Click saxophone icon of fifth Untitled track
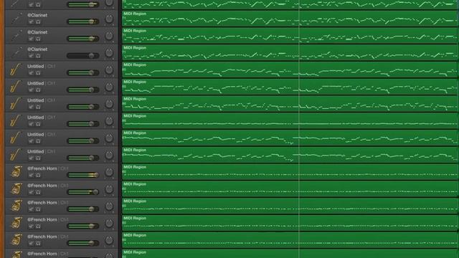The image size is (459, 258). tap(15, 138)
